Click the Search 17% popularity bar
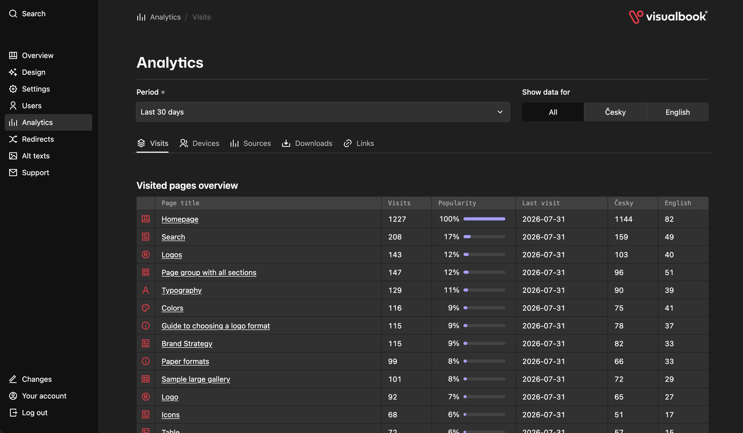 tap(484, 237)
